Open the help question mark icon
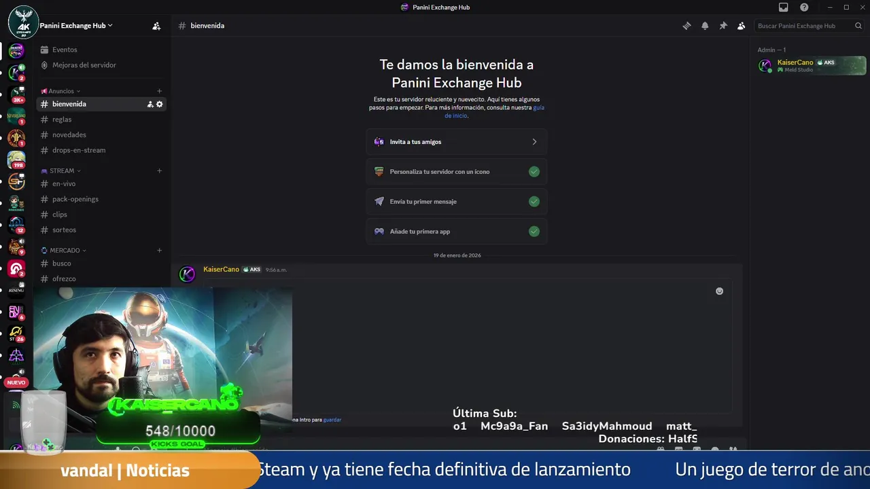The image size is (870, 489). tap(804, 7)
